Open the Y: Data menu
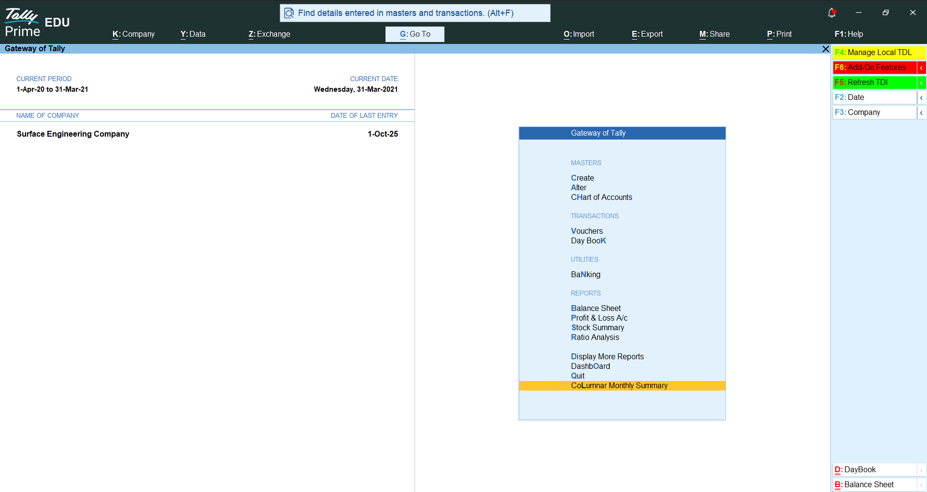Screen dimensions: 927x492 [193, 34]
